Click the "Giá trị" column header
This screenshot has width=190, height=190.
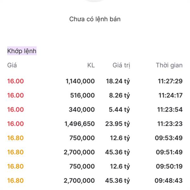tap(121, 66)
